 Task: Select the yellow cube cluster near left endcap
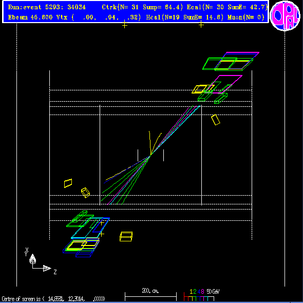coord(85,193)
